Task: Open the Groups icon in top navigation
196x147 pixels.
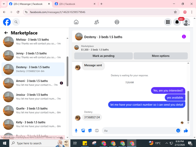Action: click(x=117, y=22)
